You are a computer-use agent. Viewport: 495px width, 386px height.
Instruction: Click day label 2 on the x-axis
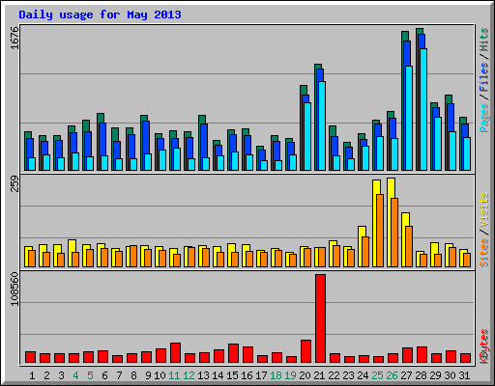click(x=46, y=375)
